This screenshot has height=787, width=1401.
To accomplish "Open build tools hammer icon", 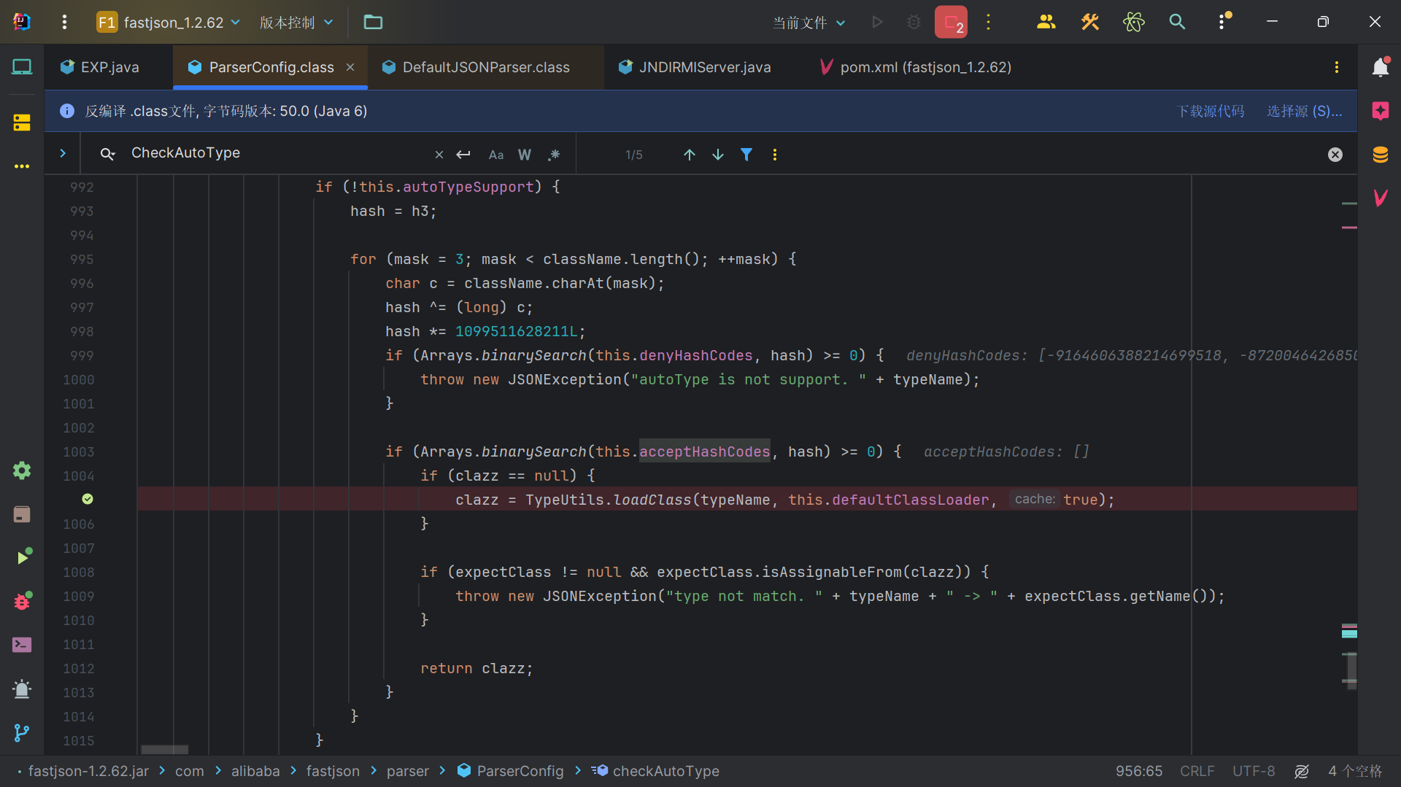I will [1089, 22].
